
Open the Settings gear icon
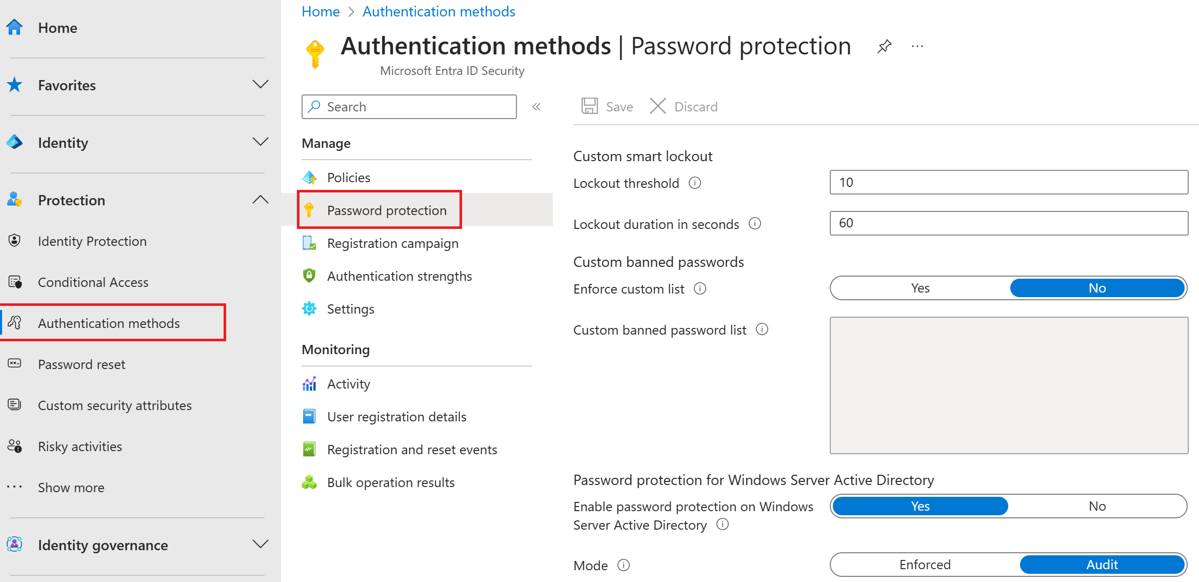[x=309, y=308]
